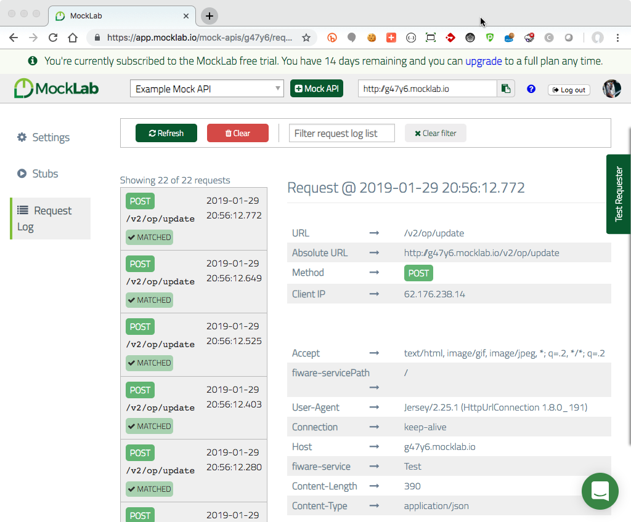Click the browser home icon

pos(72,38)
